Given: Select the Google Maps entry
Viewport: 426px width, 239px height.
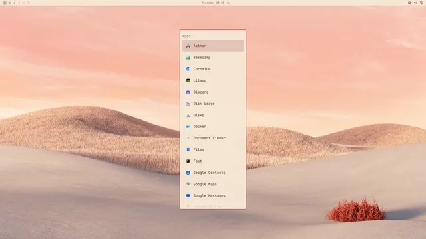Looking at the screenshot, I should tap(213, 184).
